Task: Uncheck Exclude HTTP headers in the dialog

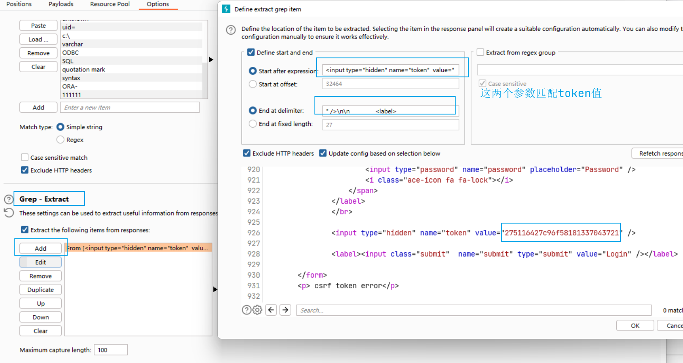Action: pyautogui.click(x=247, y=153)
